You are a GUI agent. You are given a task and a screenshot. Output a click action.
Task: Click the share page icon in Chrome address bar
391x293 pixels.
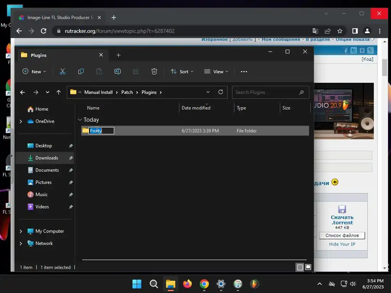tap(327, 31)
